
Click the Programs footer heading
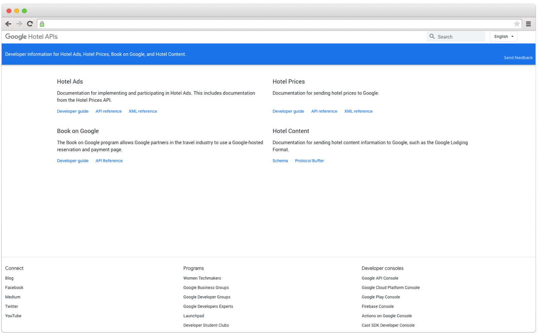[x=194, y=268]
